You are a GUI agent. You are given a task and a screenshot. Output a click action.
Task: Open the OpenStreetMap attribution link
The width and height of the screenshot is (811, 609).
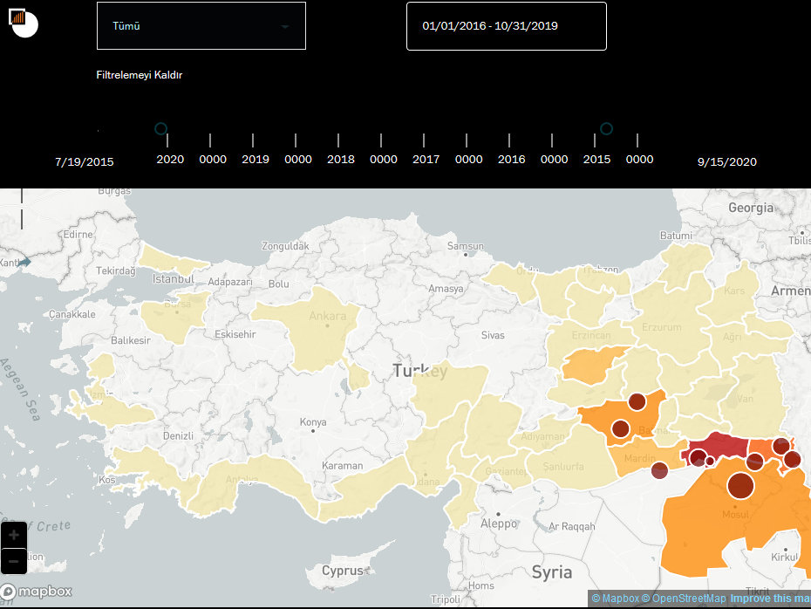click(x=685, y=599)
